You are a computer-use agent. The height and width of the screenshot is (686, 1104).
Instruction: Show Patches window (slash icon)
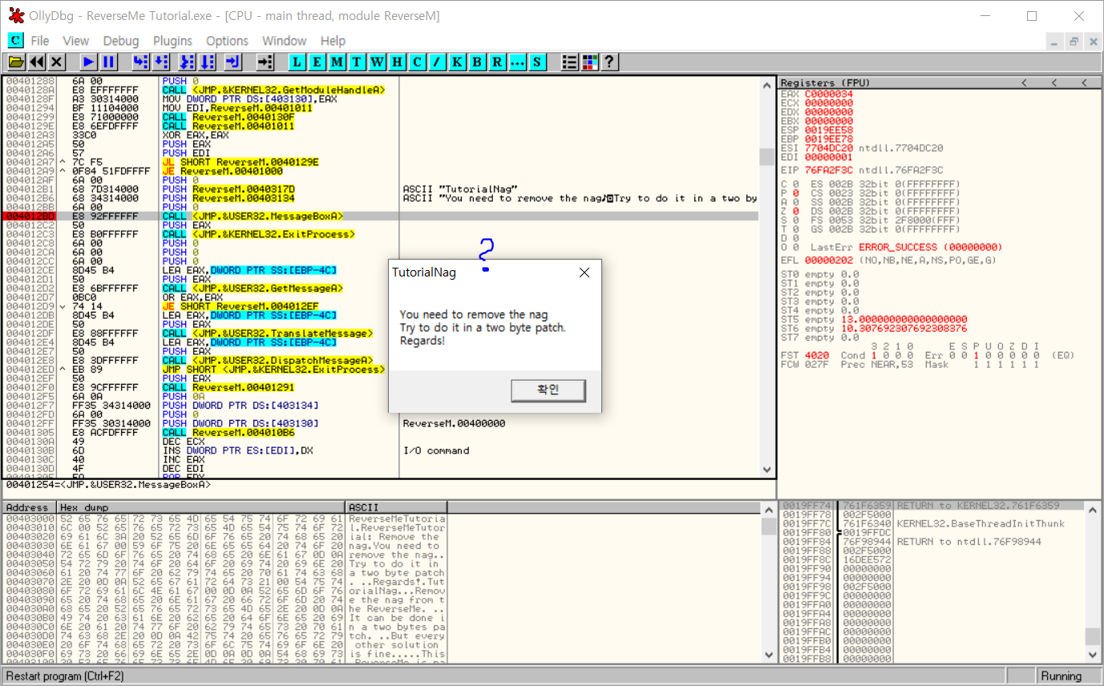(438, 62)
